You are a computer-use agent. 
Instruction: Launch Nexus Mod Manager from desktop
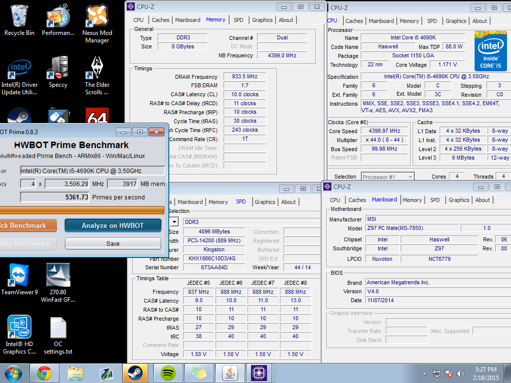click(97, 24)
